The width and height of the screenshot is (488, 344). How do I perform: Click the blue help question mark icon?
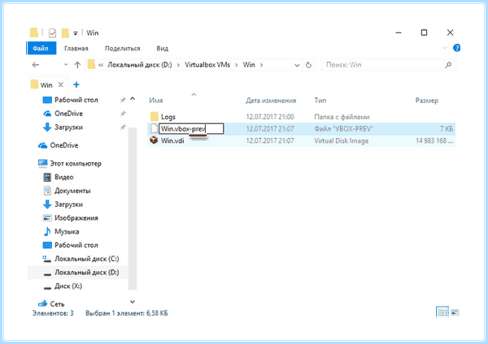click(456, 48)
